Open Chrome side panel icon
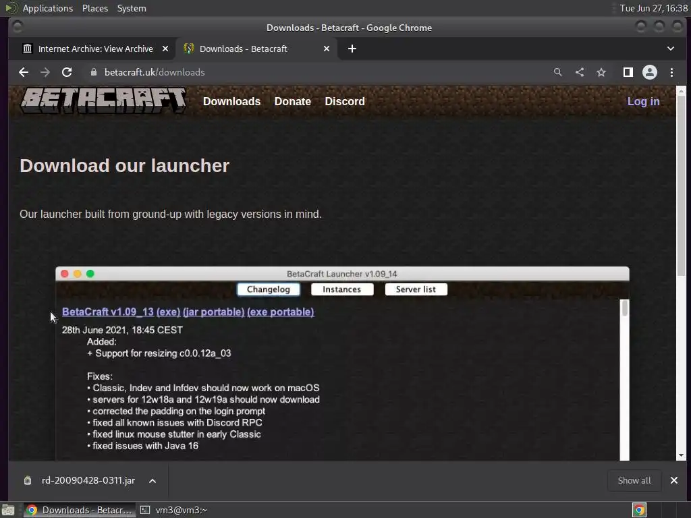 point(628,72)
